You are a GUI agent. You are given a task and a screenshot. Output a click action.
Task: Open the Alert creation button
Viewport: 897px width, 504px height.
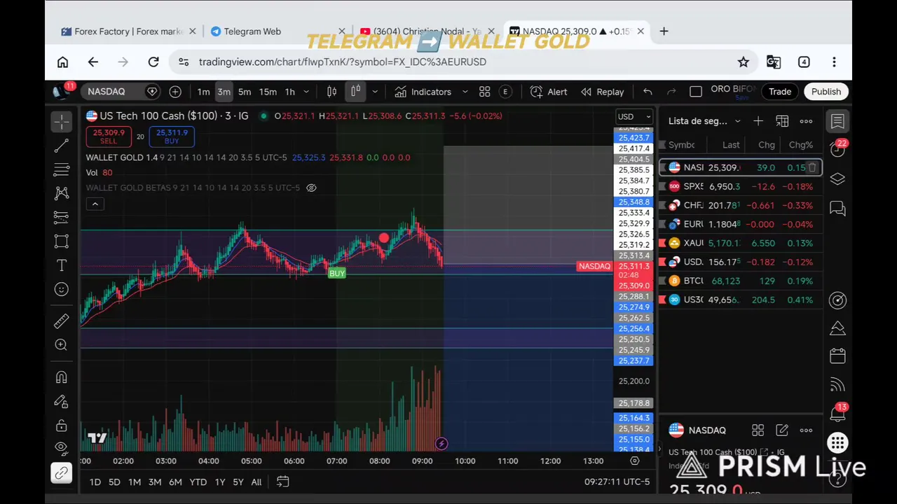549,92
